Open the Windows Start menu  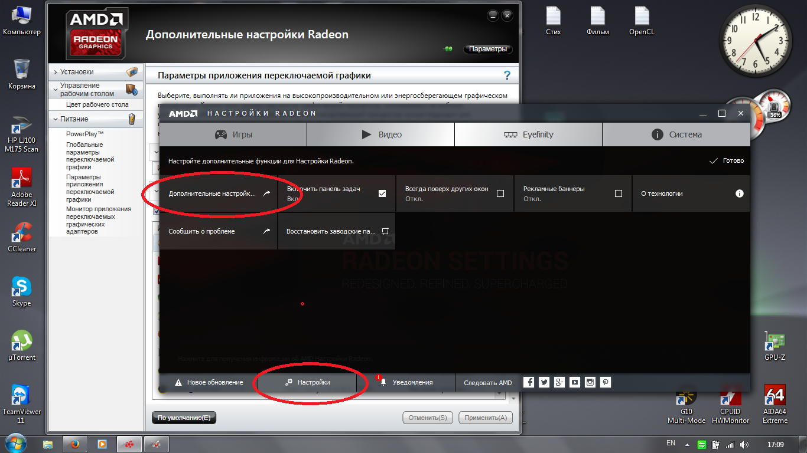(x=17, y=444)
